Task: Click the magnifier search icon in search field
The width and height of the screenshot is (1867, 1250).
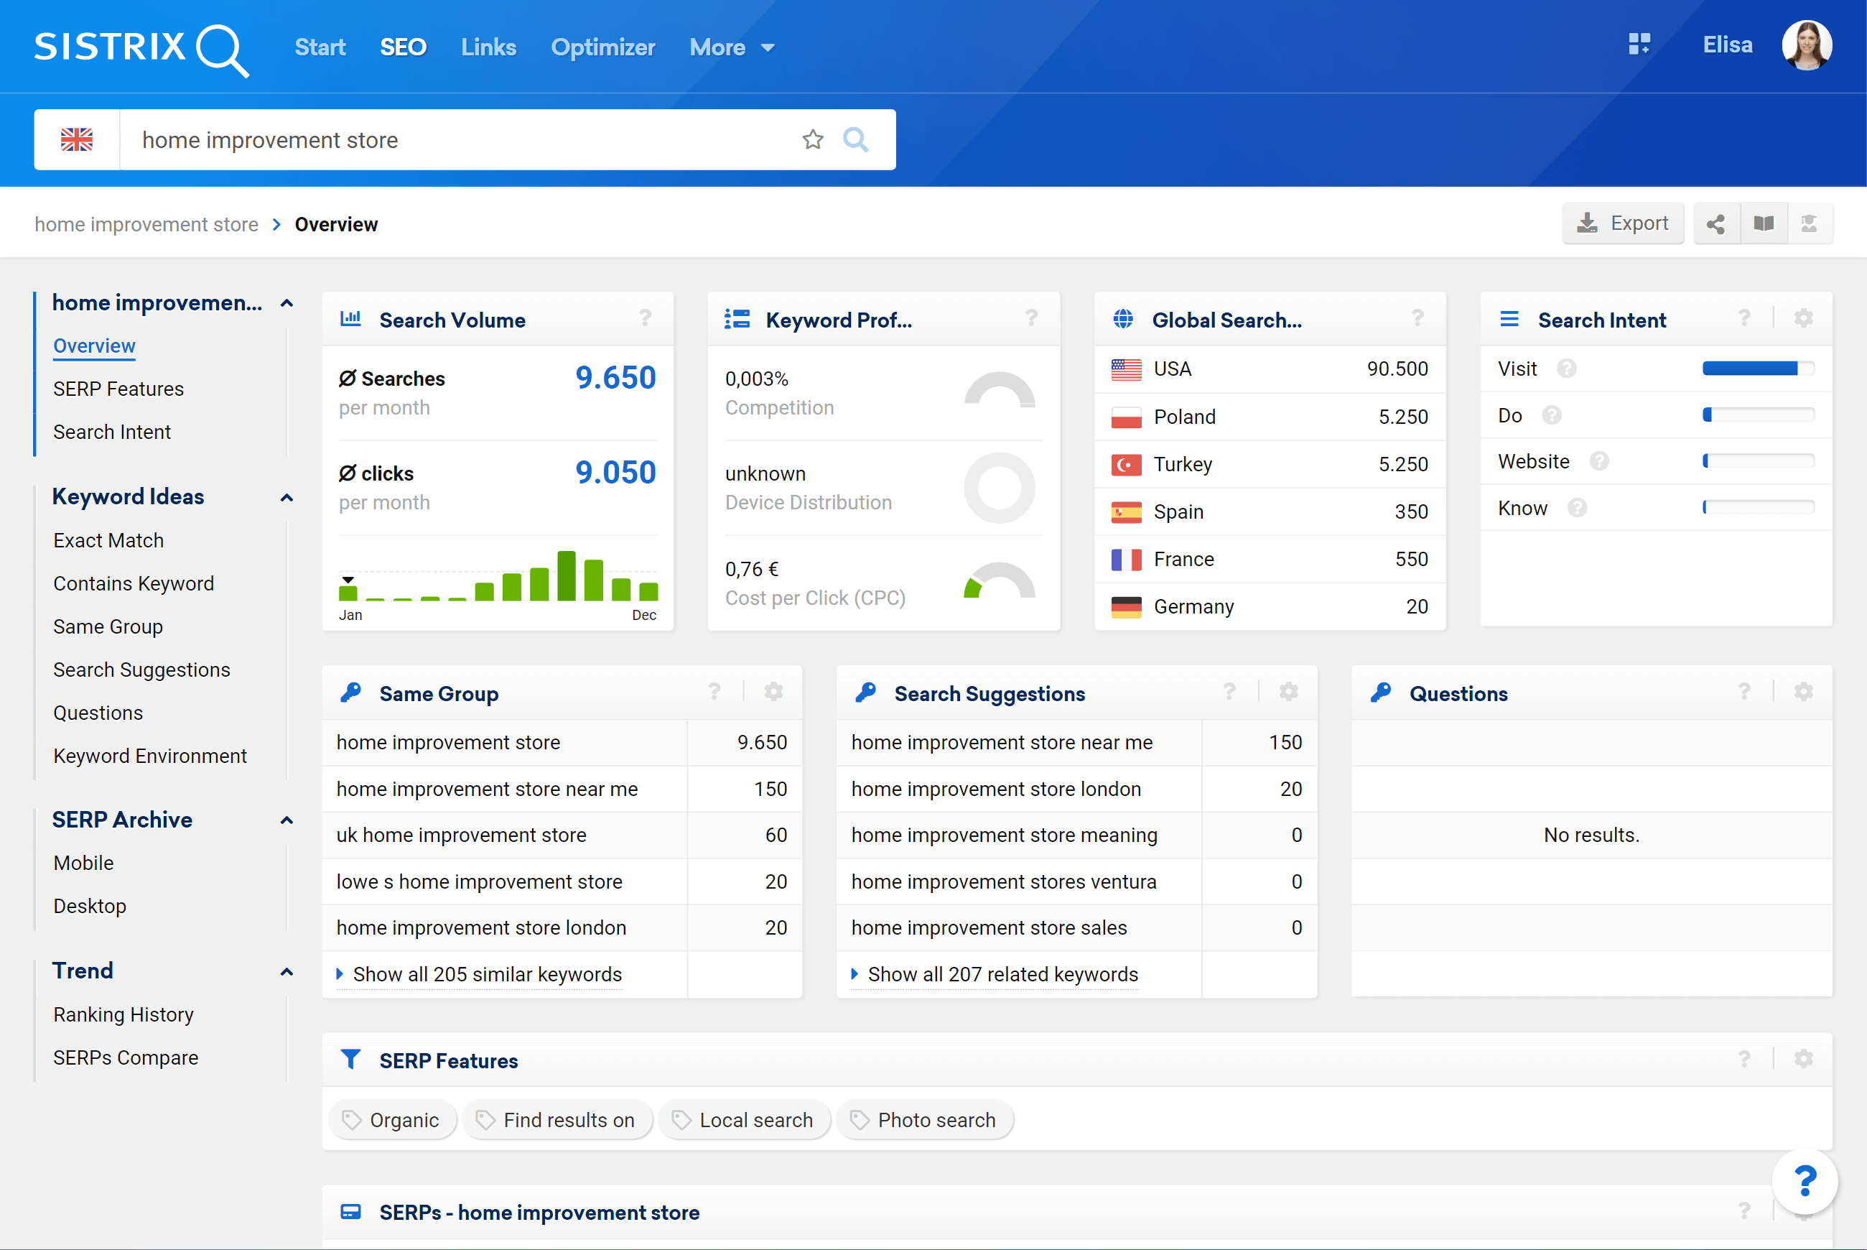Action: [855, 139]
